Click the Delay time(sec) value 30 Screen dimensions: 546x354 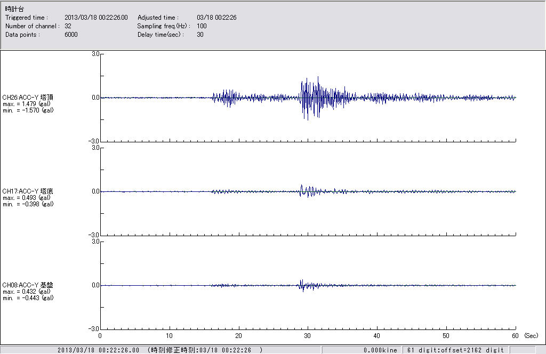[200, 35]
